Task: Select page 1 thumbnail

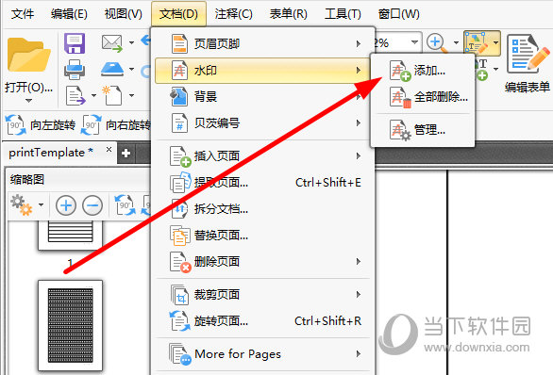Action: (x=70, y=235)
